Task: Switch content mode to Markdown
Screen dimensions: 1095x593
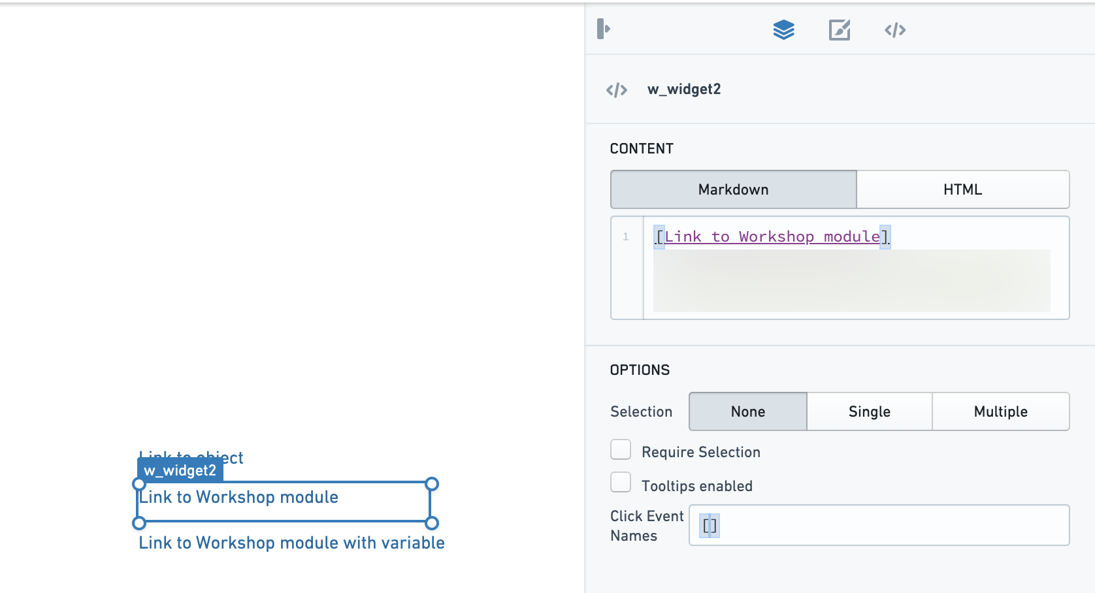Action: [x=733, y=189]
